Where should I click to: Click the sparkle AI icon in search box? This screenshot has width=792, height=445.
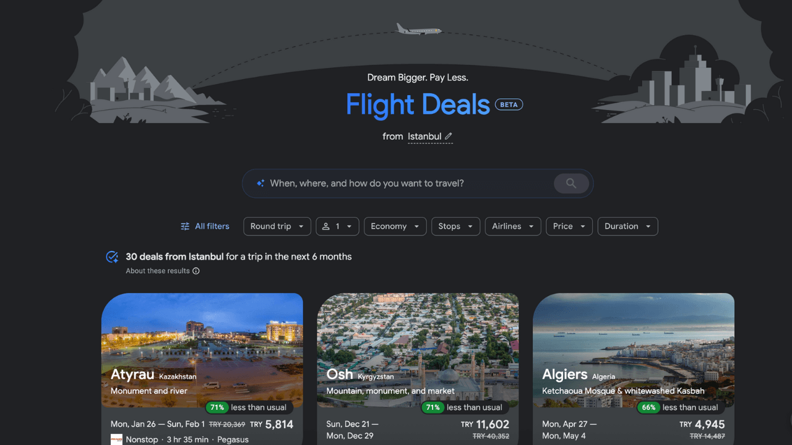tap(260, 184)
